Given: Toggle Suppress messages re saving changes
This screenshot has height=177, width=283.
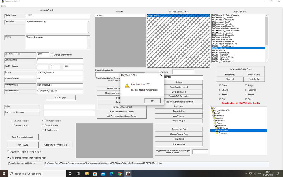Looking at the screenshot, I should pos(8,151).
